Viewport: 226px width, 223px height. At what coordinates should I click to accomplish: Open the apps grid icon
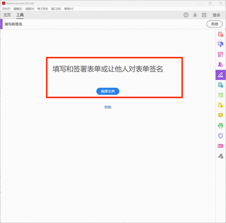coord(204,15)
